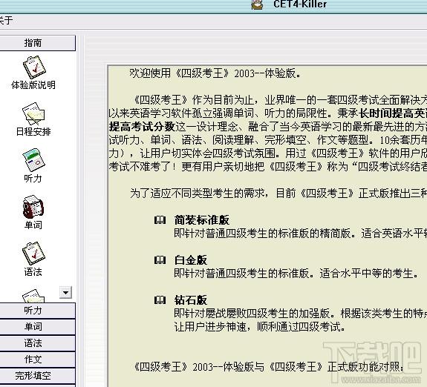Click the book icon beside 简装标准版
This screenshot has width=427, height=387.
point(160,220)
